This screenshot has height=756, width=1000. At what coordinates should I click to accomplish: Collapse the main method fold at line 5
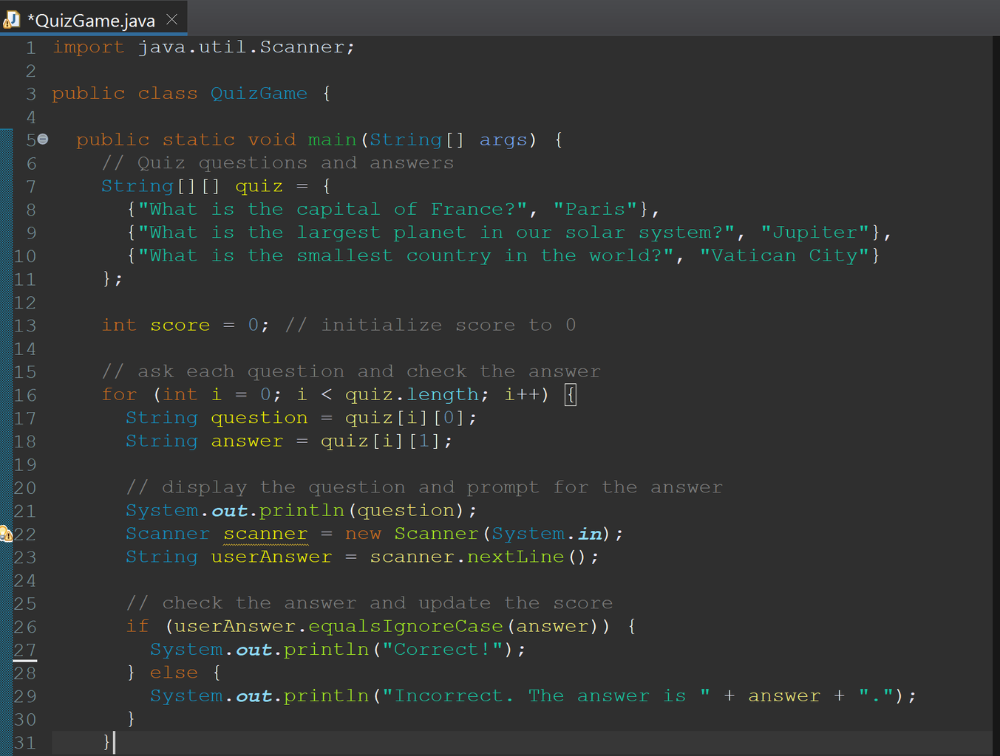[43, 140]
